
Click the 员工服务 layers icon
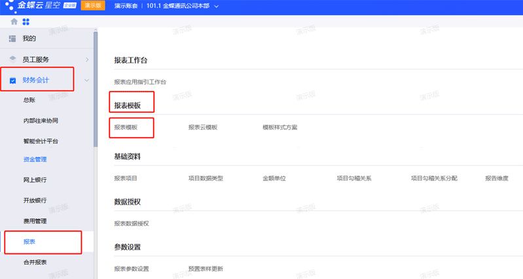point(12,59)
